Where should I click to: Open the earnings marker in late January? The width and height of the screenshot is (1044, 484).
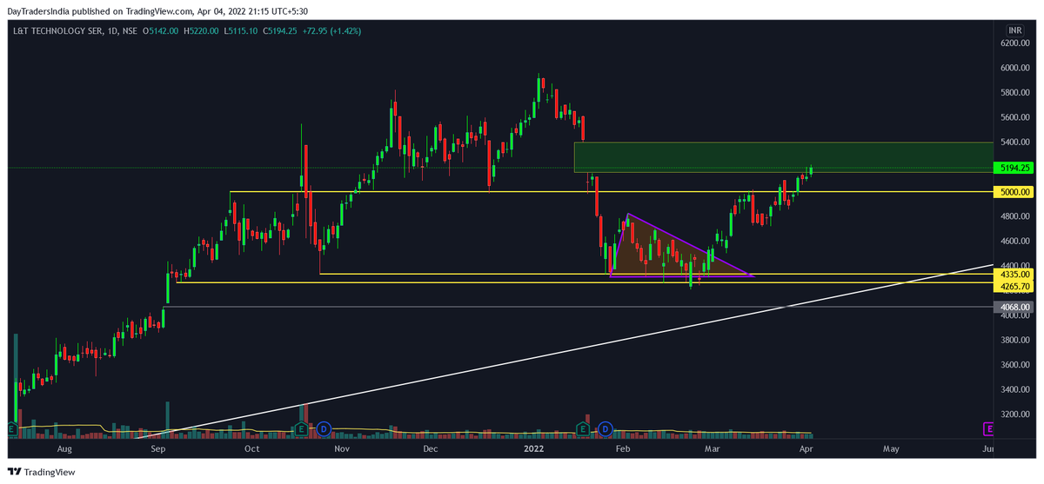coord(583,428)
